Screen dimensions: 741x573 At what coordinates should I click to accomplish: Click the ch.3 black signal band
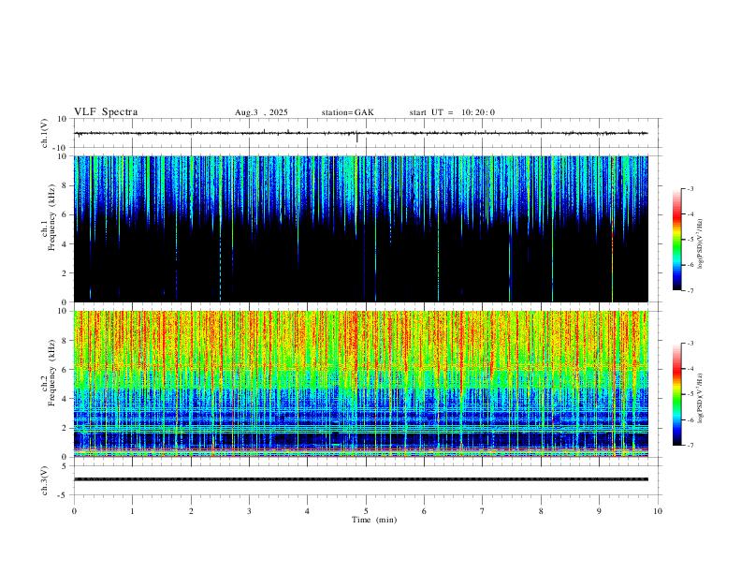click(x=361, y=479)
